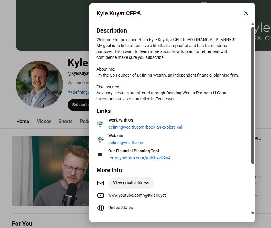271x228 pixels.
Task: Click the channel banner image
Action: click(x=52, y=25)
